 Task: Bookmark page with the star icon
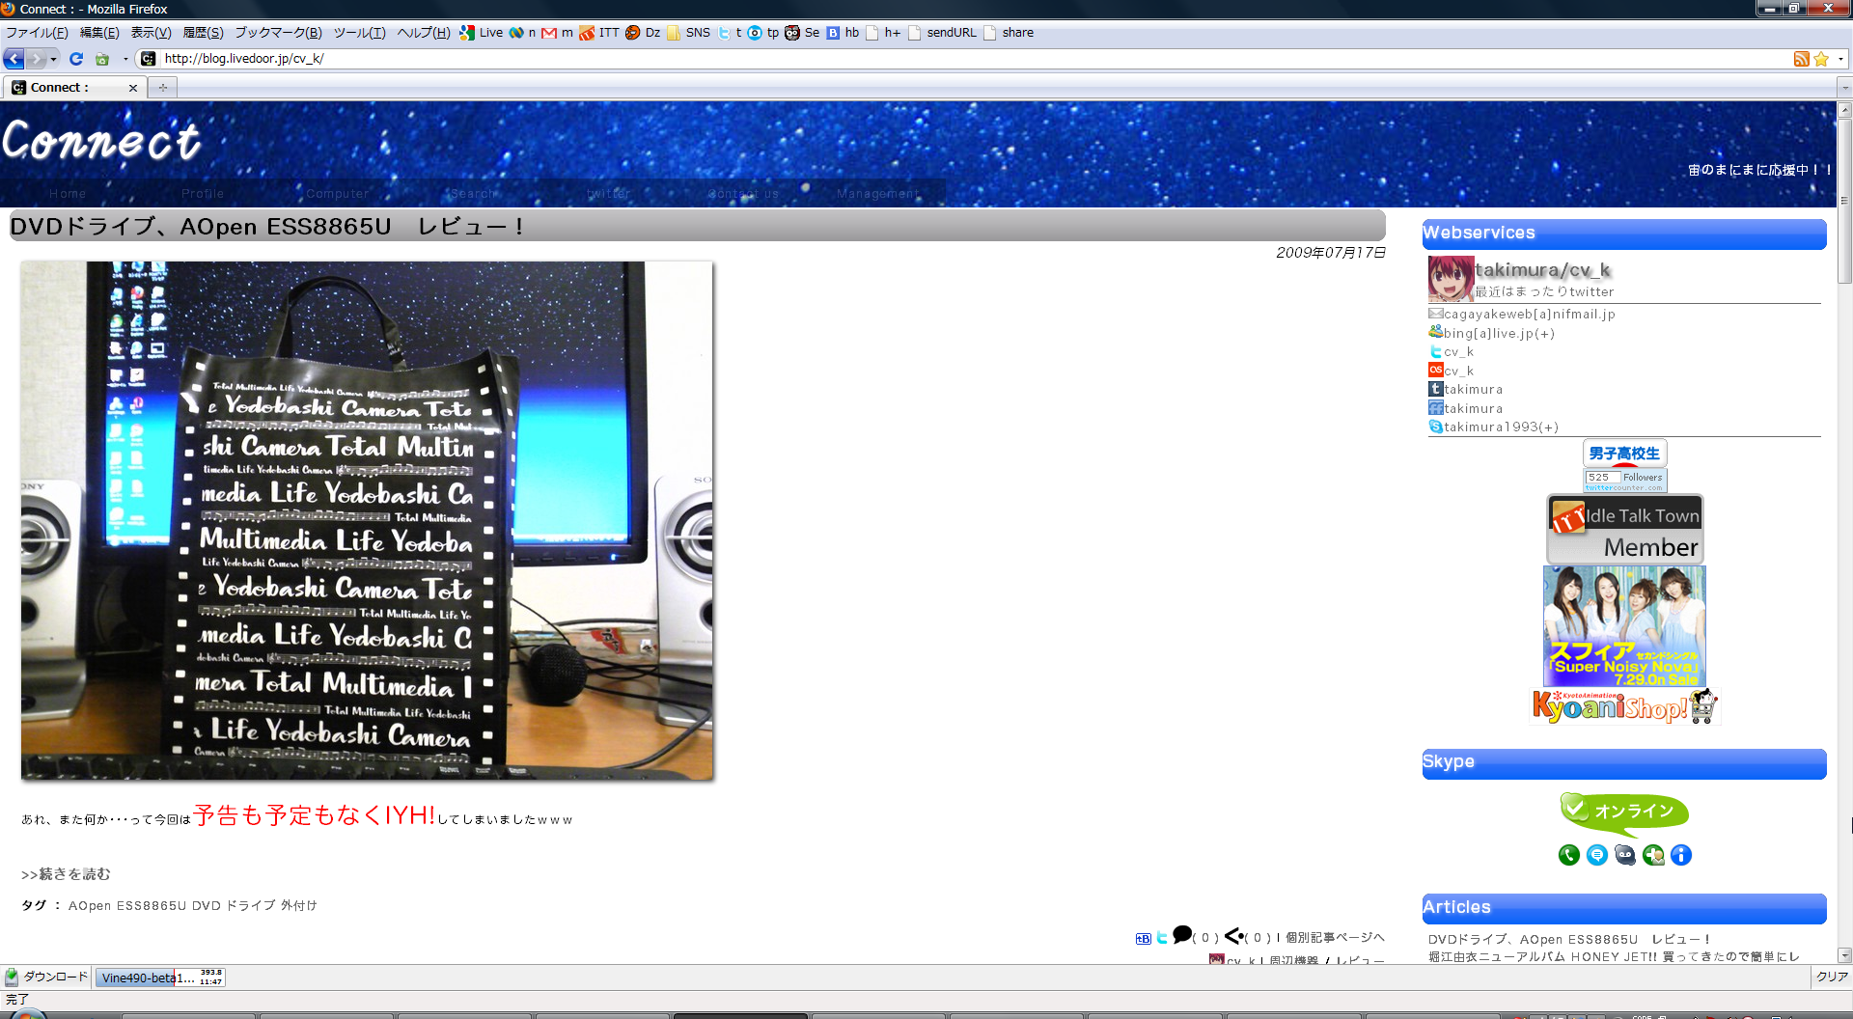(x=1821, y=59)
